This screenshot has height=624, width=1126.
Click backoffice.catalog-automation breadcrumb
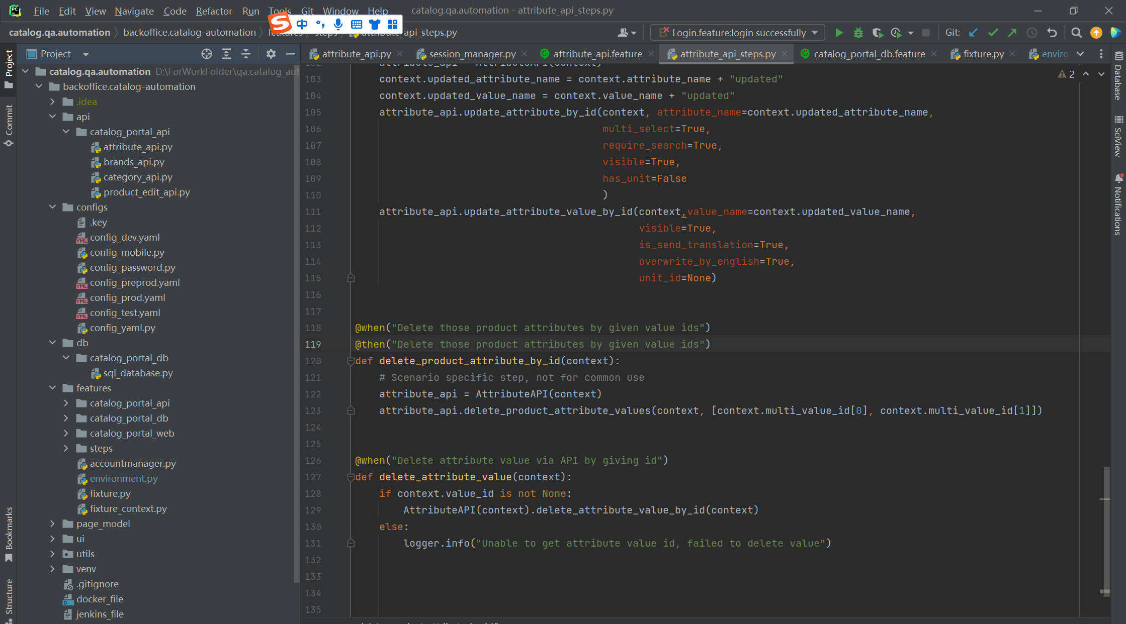click(189, 32)
